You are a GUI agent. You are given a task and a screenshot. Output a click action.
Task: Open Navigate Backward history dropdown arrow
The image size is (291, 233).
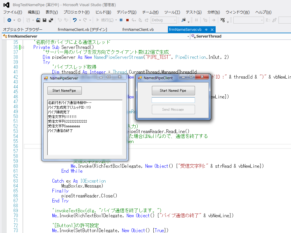(14, 20)
